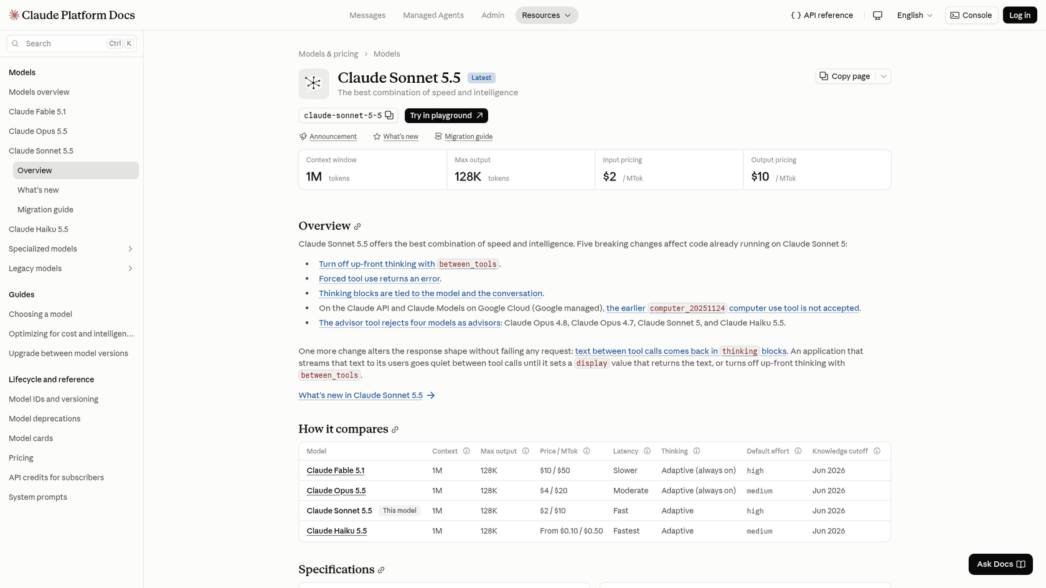This screenshot has height=588, width=1046.
Task: Click the Claude Platform Docs logo
Action: coord(72,15)
